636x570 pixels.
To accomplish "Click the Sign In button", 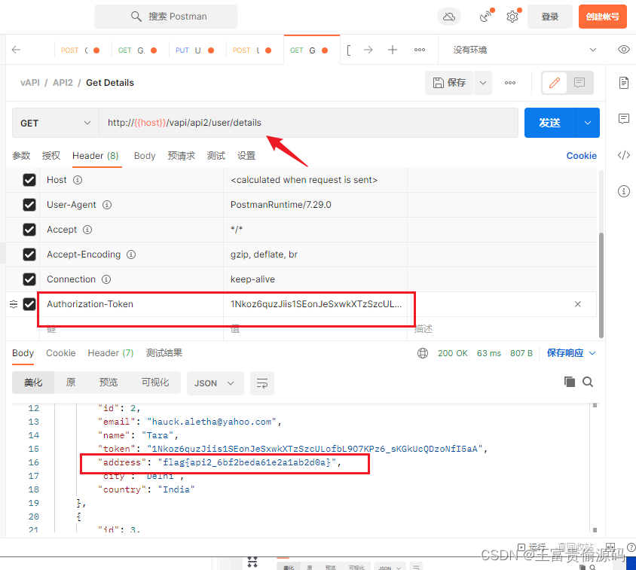I will [550, 17].
